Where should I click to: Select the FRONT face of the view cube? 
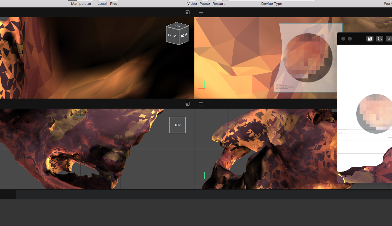tap(173, 36)
